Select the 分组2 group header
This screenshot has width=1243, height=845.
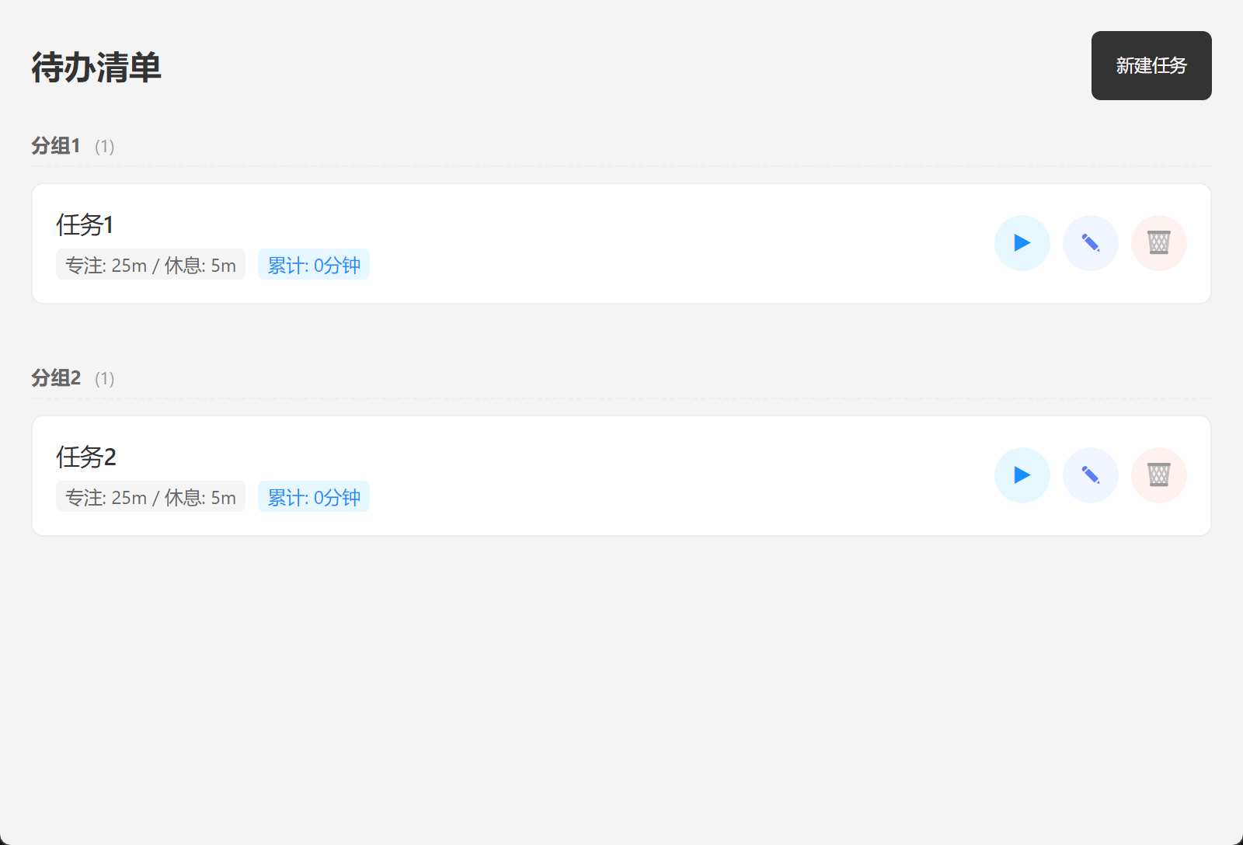(x=56, y=378)
